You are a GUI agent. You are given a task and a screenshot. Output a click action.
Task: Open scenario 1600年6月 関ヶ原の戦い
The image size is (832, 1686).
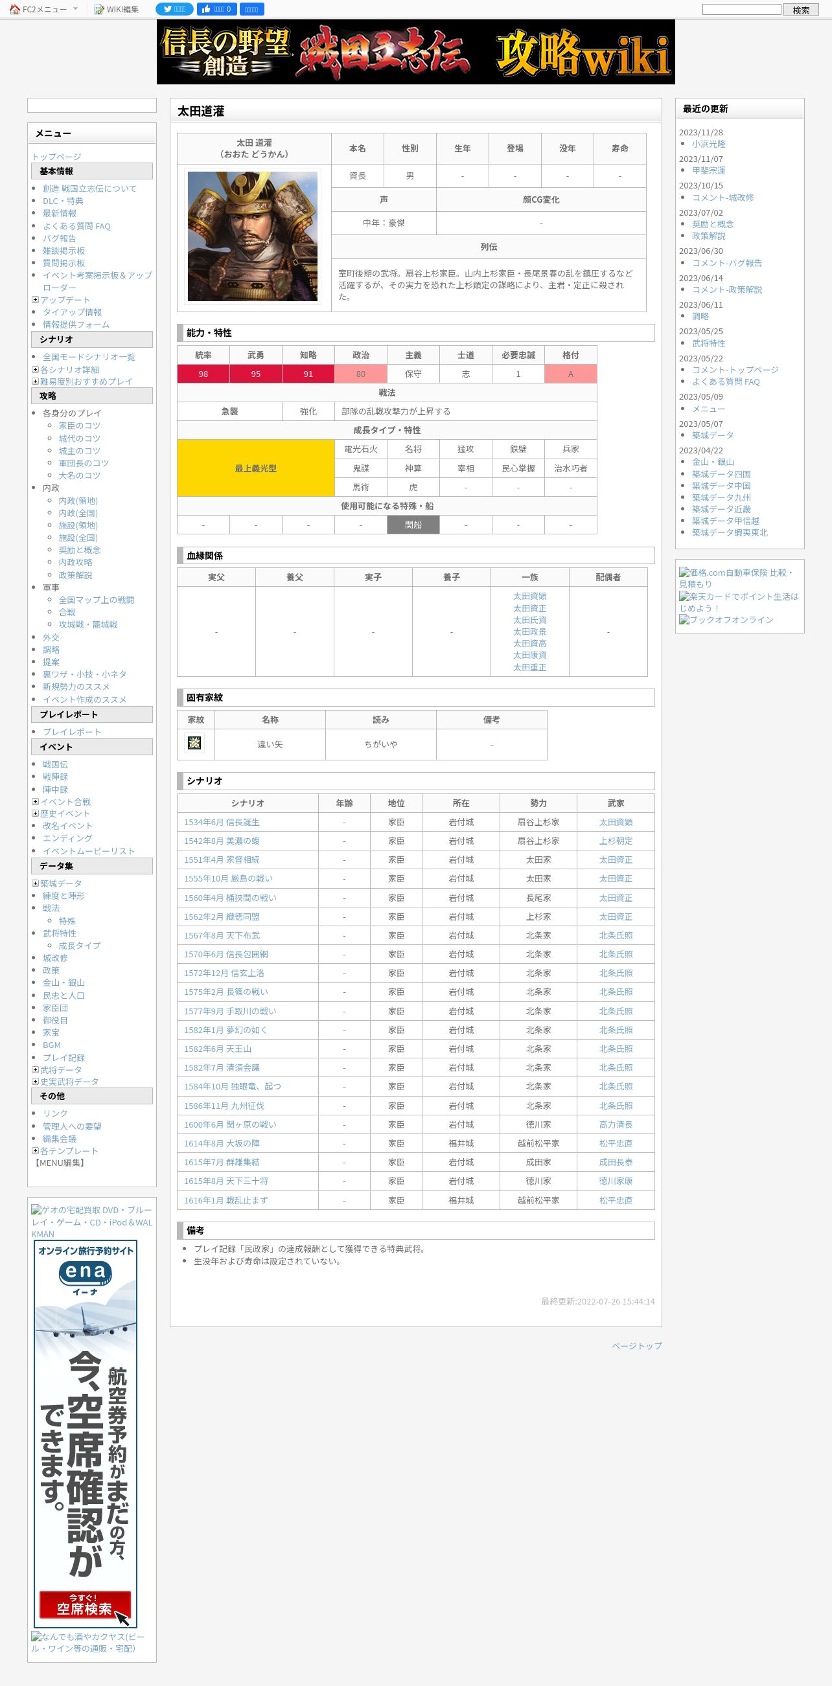coord(230,1124)
